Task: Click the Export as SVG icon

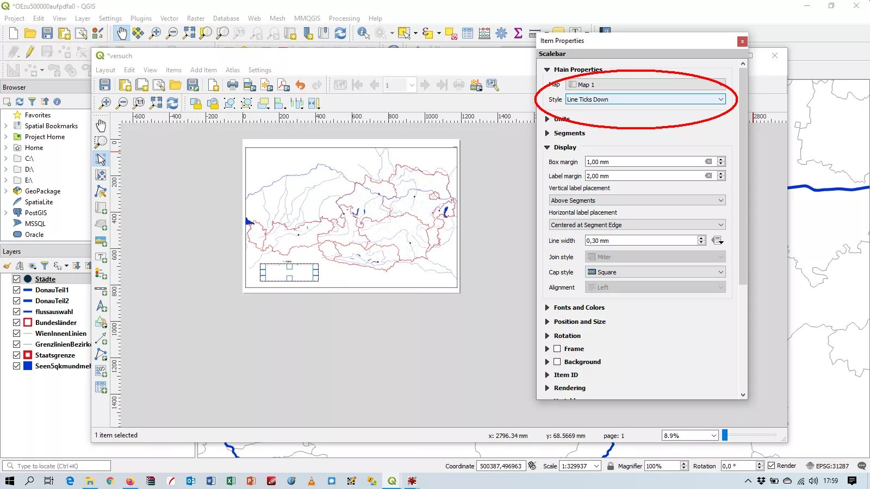Action: coord(266,85)
